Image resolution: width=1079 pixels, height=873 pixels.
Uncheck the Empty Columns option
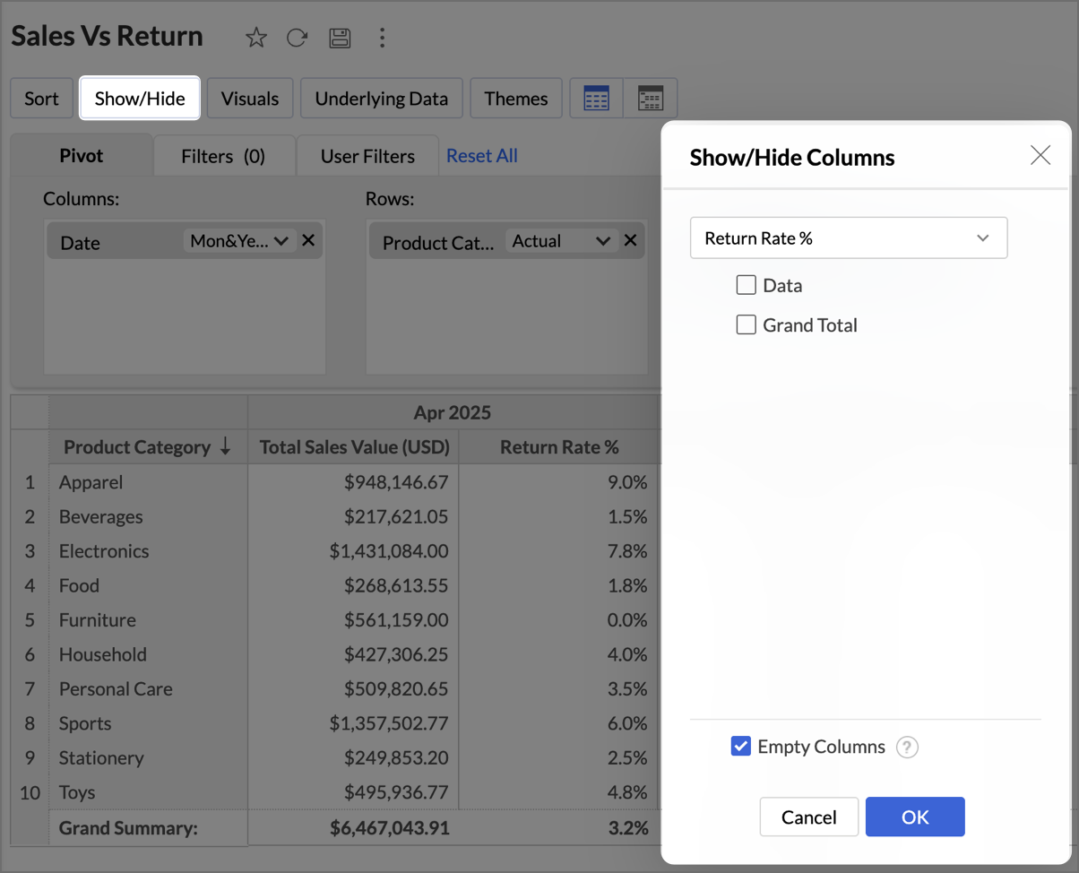coord(741,747)
